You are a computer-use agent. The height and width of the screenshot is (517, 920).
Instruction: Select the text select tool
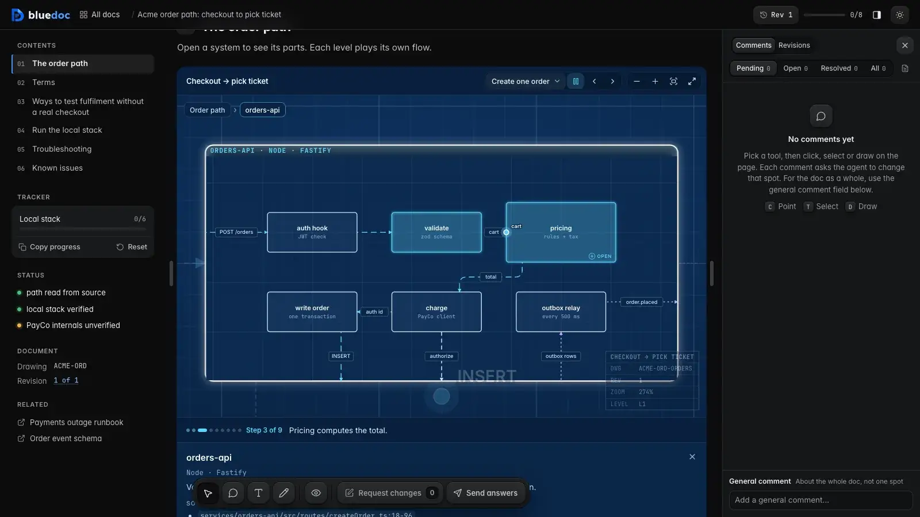[258, 493]
